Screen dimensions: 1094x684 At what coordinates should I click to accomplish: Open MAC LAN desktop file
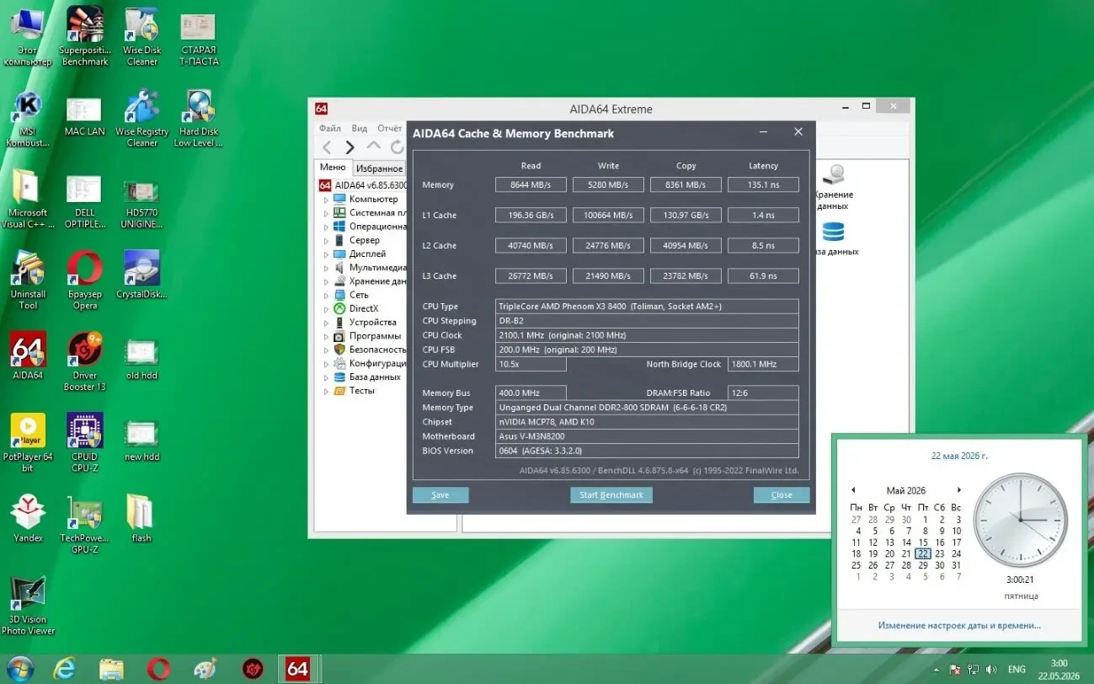(85, 117)
